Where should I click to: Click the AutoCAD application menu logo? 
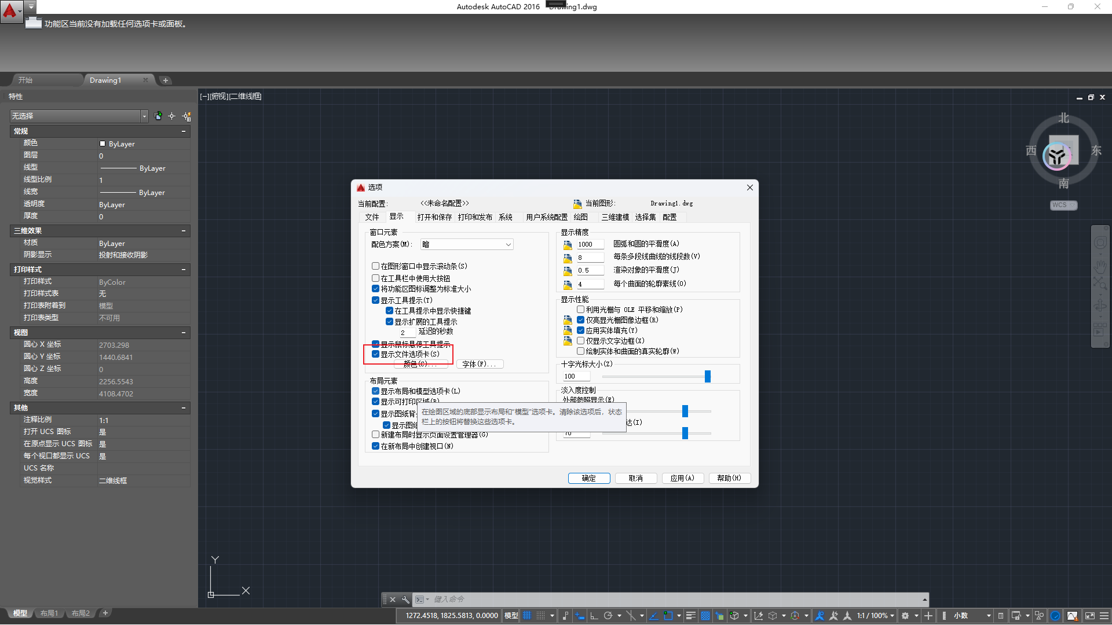coord(10,10)
